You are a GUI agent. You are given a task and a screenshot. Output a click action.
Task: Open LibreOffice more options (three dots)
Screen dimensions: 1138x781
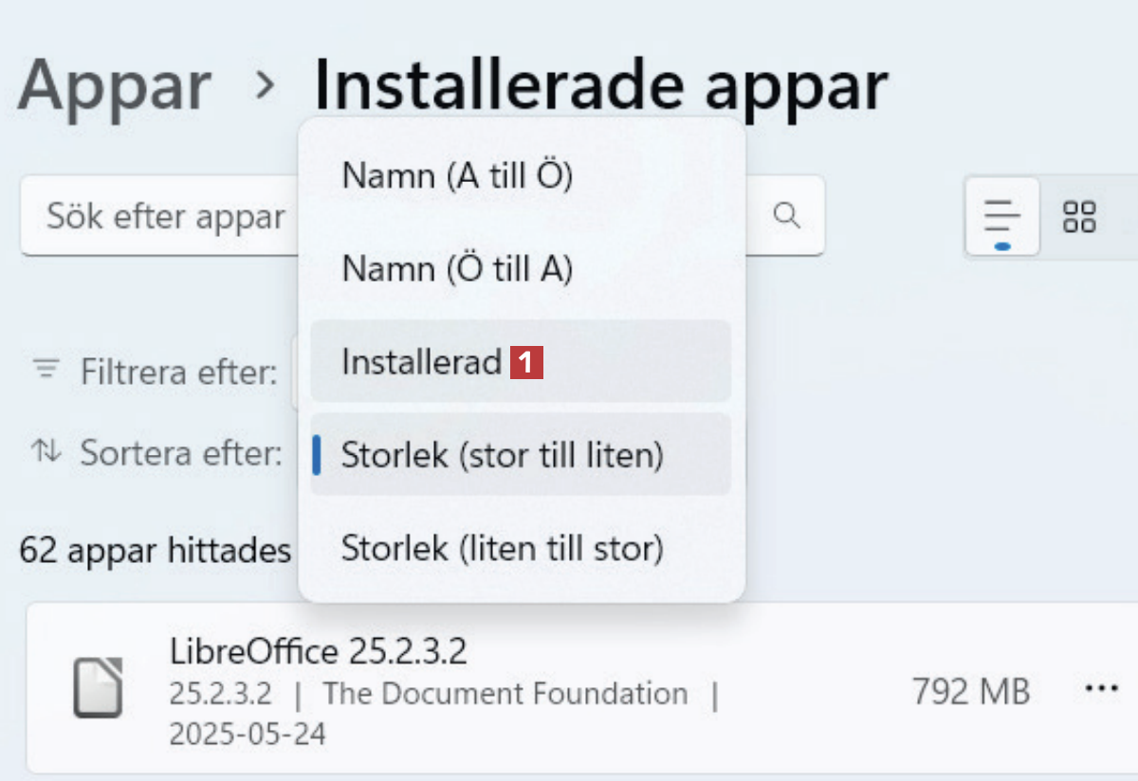click(x=1101, y=689)
